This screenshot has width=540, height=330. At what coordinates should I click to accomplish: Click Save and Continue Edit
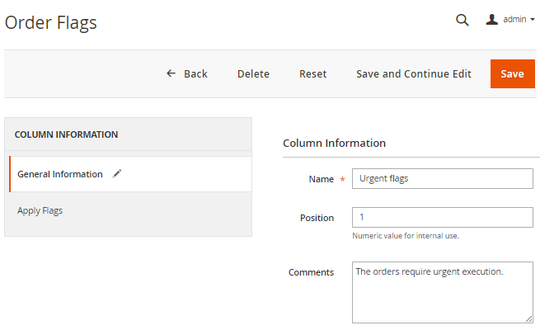tap(414, 74)
